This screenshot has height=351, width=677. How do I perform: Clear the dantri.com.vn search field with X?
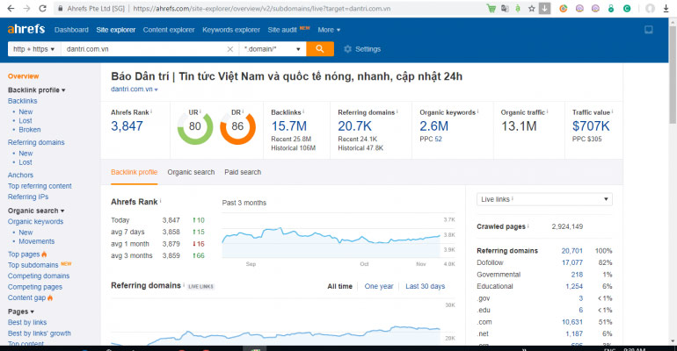pos(230,49)
